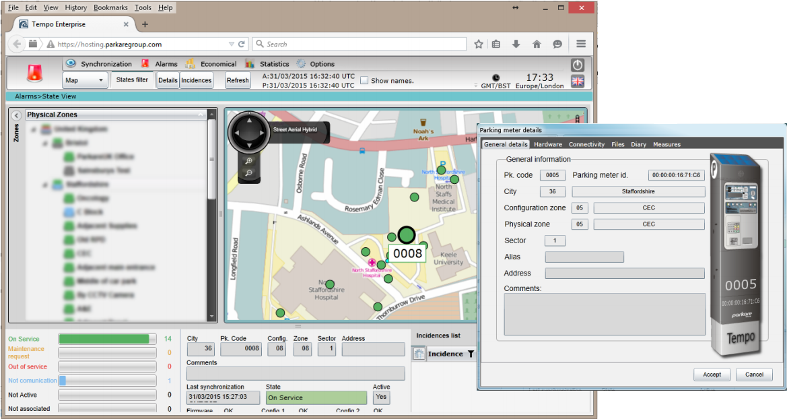Click the Comments box in meter details
This screenshot has width=787, height=419.
tap(605, 315)
